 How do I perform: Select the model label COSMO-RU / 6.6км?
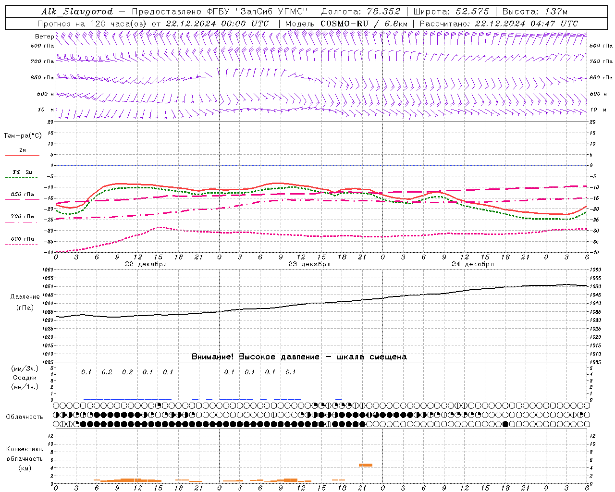pos(364,24)
